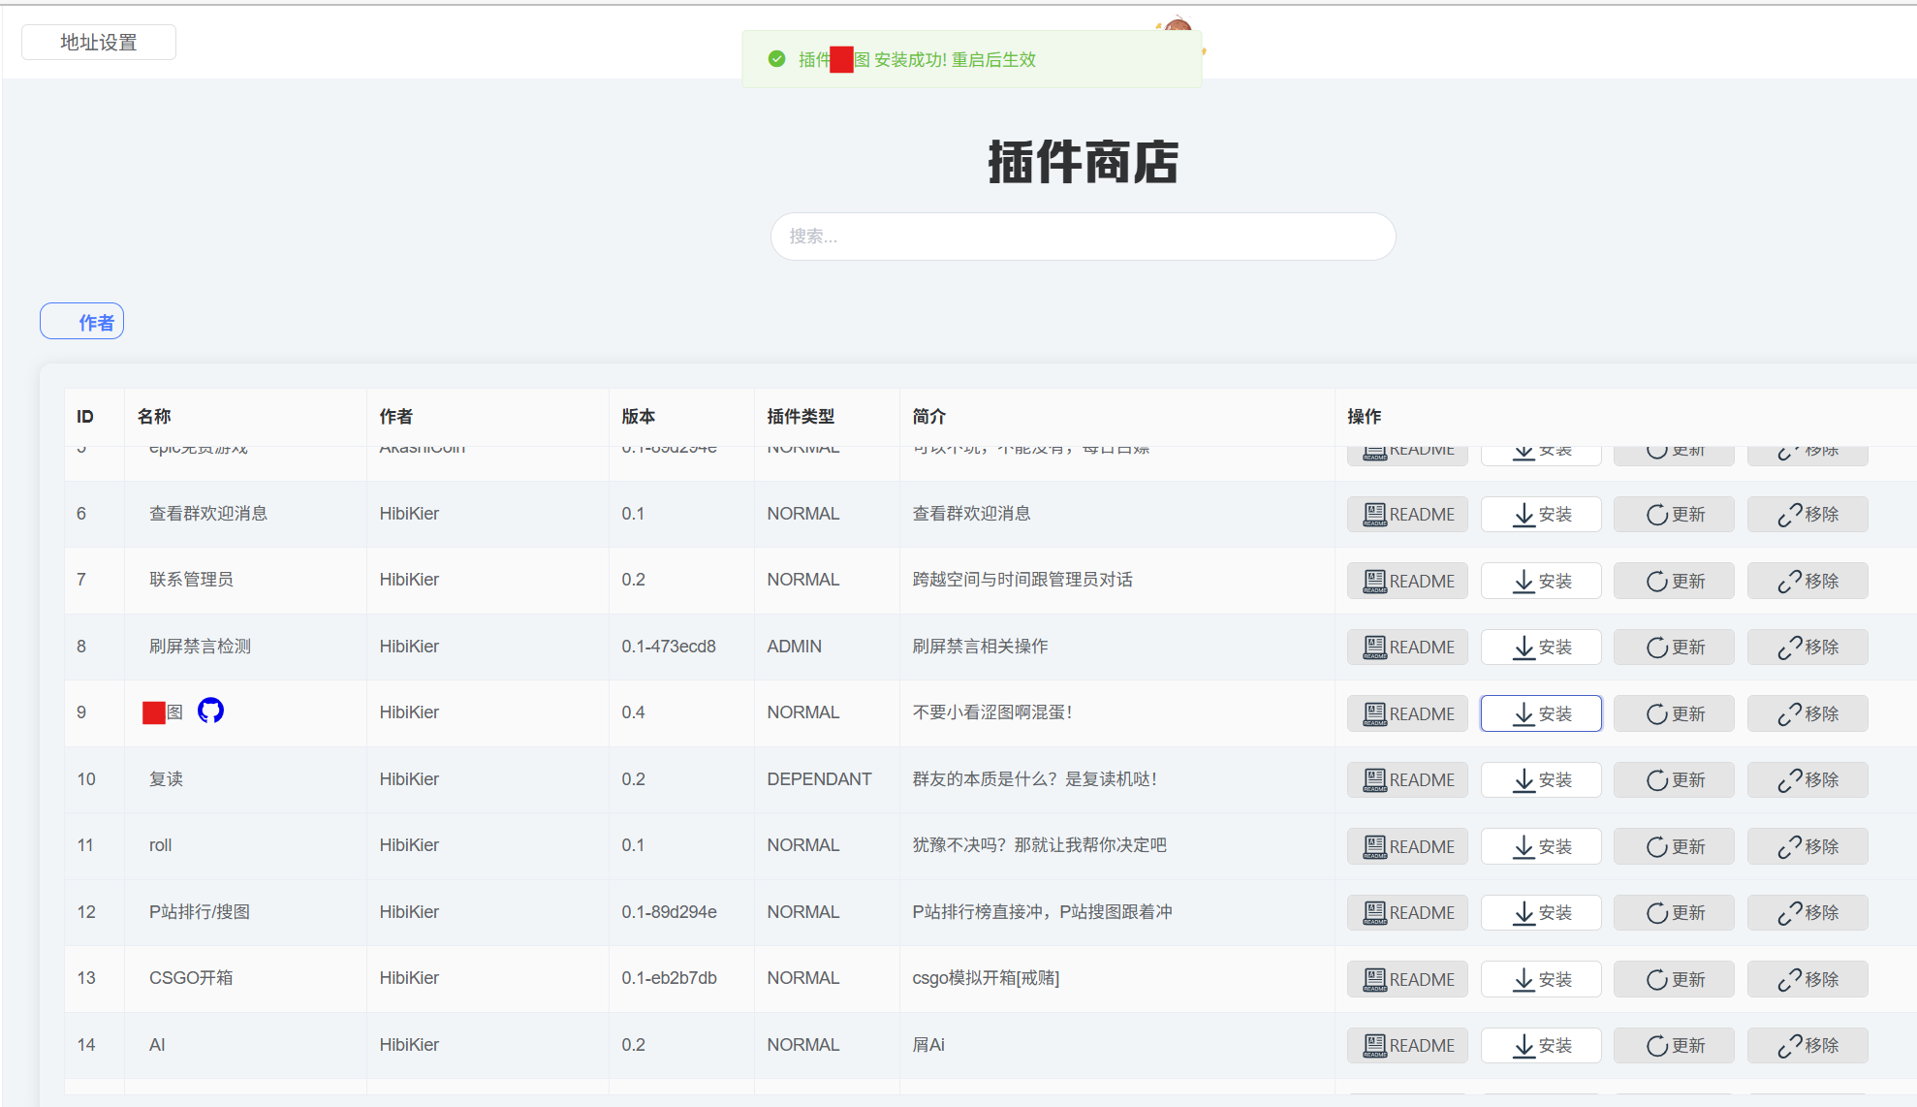Screen dimensions: 1917x1107
Task: Open README for 查看群欢迎消息 plugin
Action: (1407, 514)
